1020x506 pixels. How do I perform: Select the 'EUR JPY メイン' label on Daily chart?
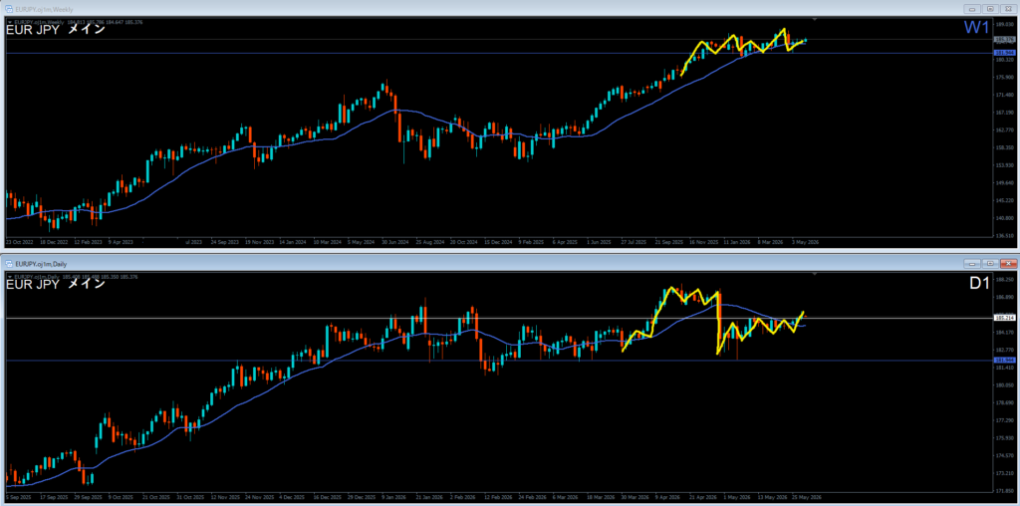(56, 284)
